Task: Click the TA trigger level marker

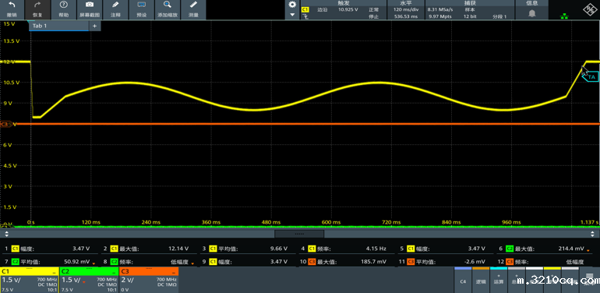Action: [x=591, y=77]
